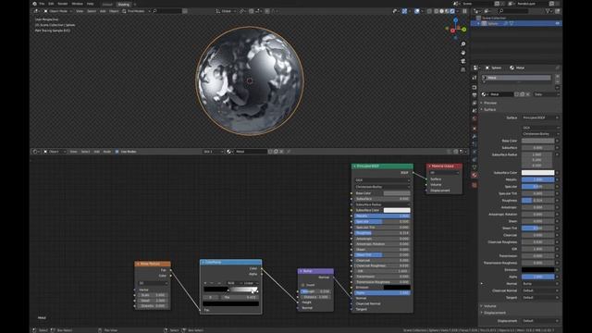Screen dimensions: 592x333
Task: Open the Render menu
Action: [63, 4]
